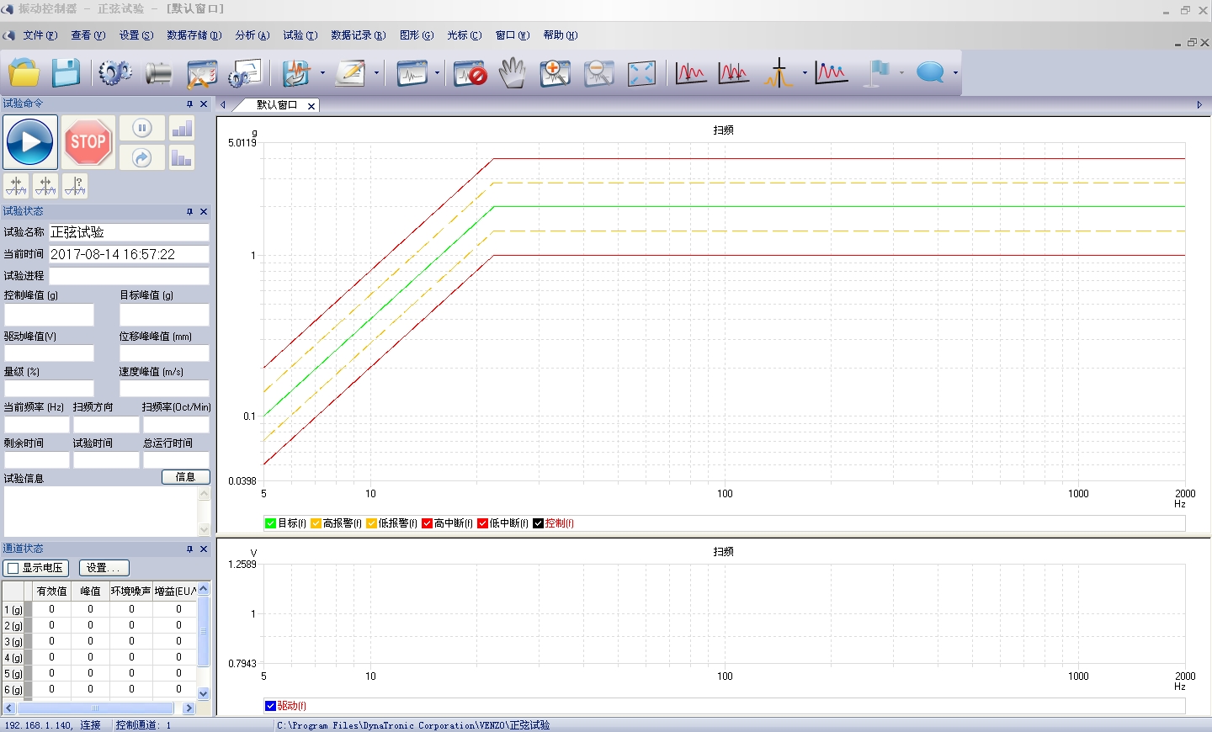Toggle the 目标(f) legend checkbox
Viewport: 1212px width, 732px height.
pos(271,523)
